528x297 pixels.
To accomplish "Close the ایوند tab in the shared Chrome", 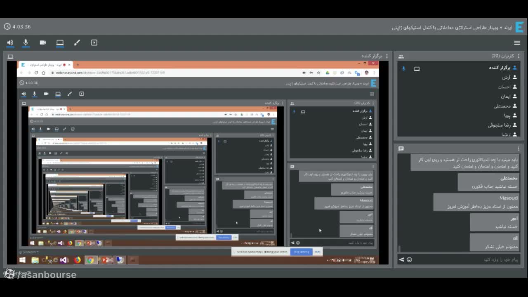I will [69, 65].
